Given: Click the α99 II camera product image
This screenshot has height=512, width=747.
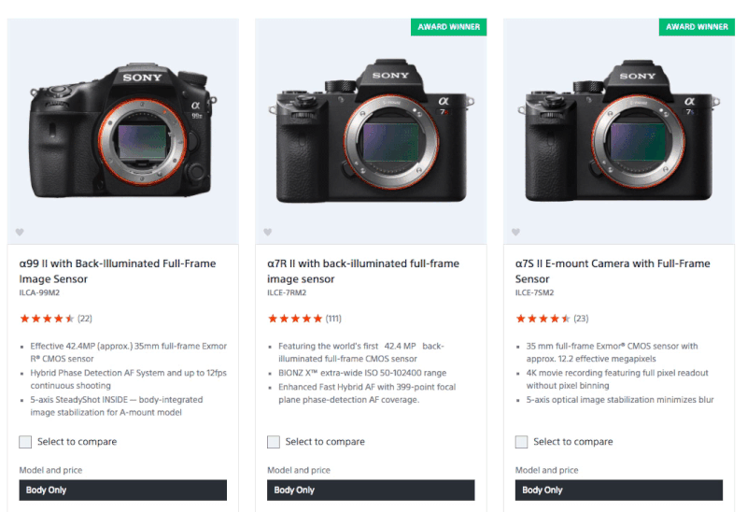Looking at the screenshot, I should (122, 131).
